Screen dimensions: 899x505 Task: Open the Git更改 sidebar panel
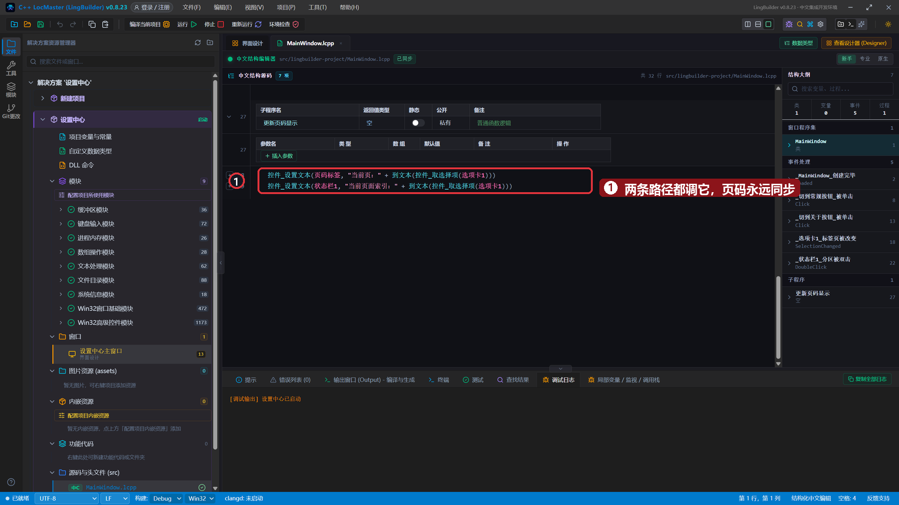pos(11,111)
